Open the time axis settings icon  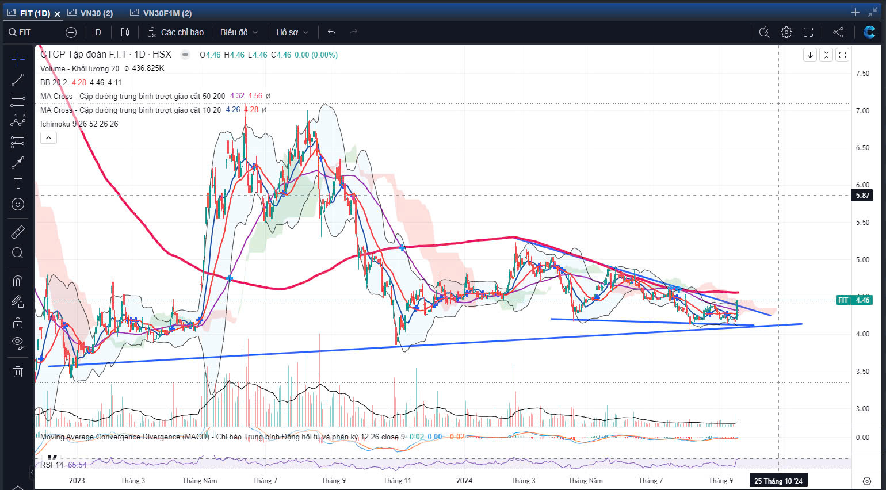click(x=867, y=481)
